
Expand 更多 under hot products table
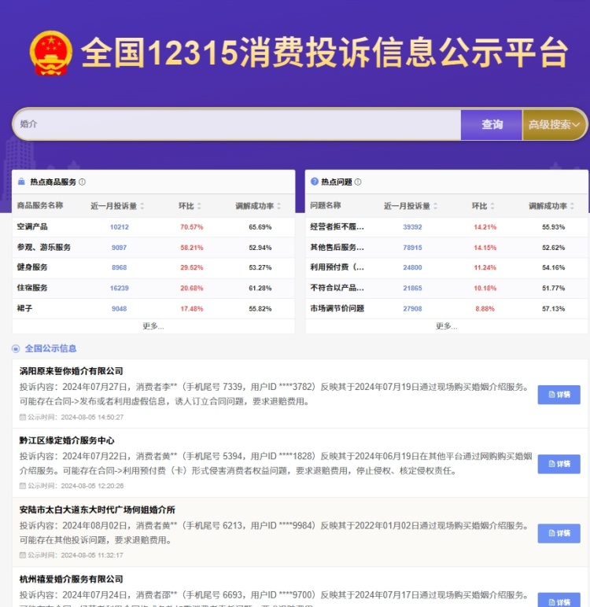153,326
